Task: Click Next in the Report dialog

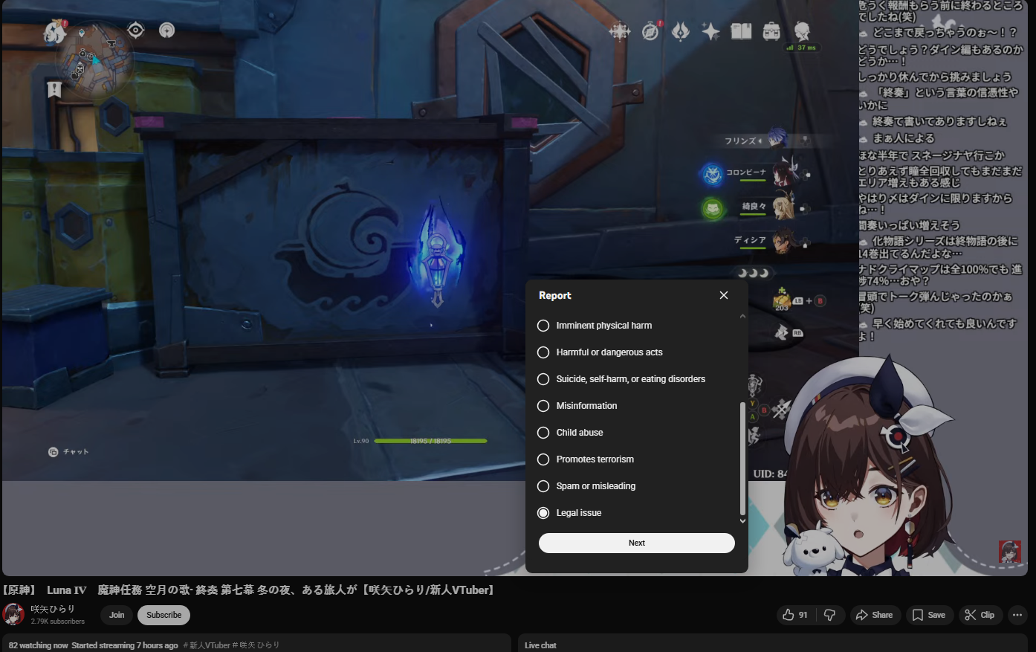Action: (x=637, y=543)
